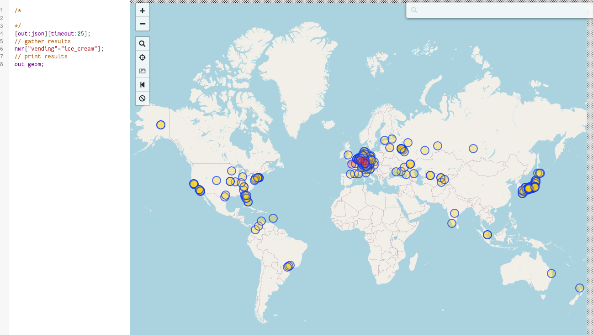The height and width of the screenshot is (335, 593).
Task: Click the zoom-to-data magnifier icon
Action: (143, 44)
